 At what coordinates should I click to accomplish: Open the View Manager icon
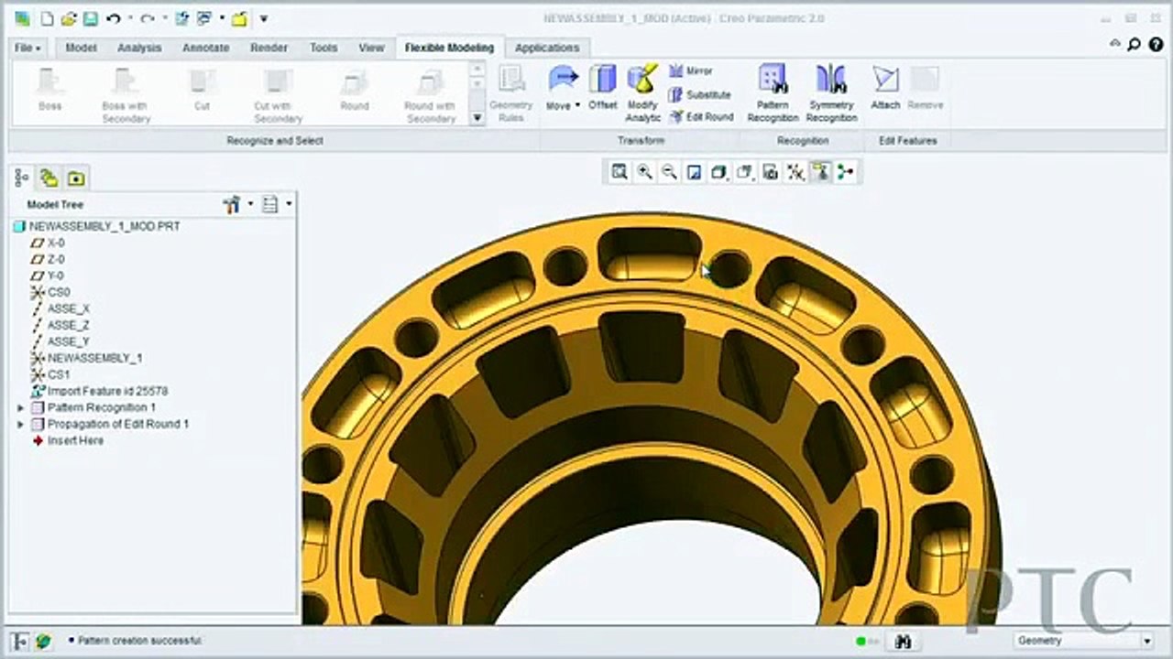771,171
